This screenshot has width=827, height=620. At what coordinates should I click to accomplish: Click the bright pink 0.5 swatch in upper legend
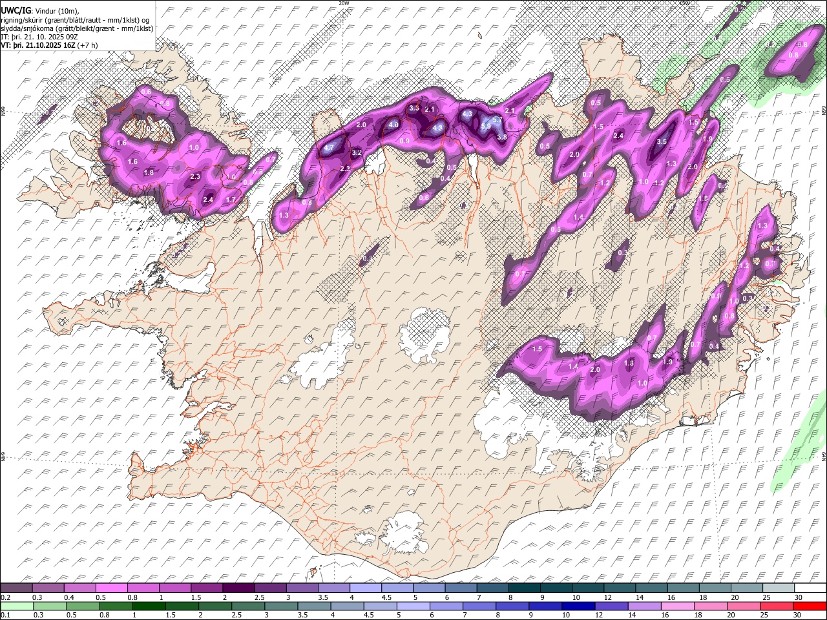pyautogui.click(x=113, y=588)
